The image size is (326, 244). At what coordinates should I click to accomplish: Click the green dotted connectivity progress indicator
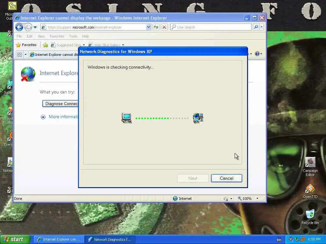tap(162, 118)
